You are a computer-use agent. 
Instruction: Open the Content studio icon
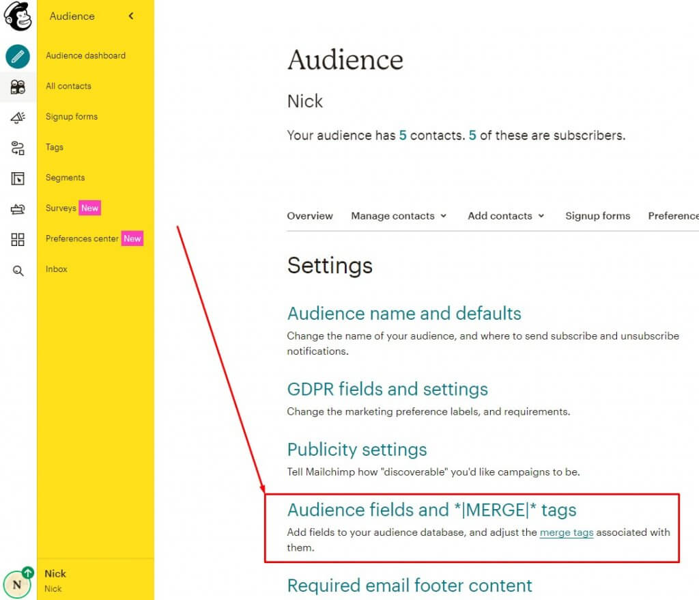point(18,209)
